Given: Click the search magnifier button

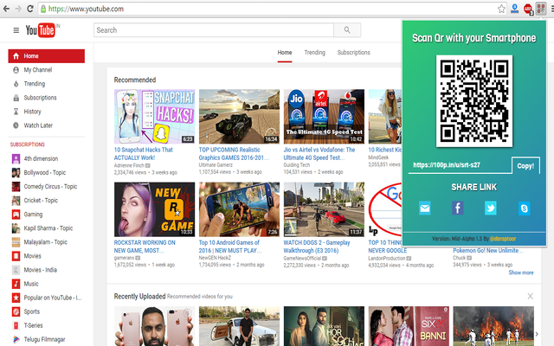Looking at the screenshot, I should (347, 30).
